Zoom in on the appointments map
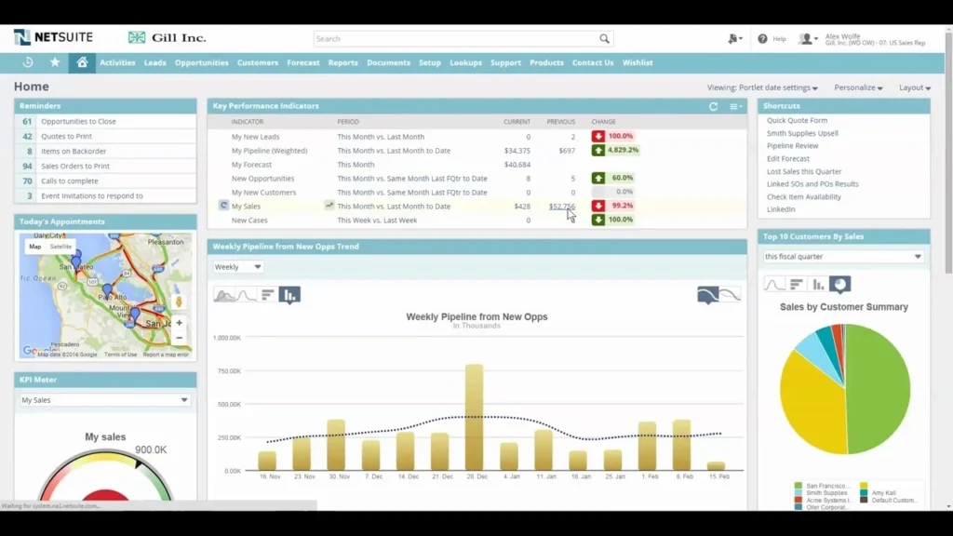The height and width of the screenshot is (536, 953). (x=179, y=323)
